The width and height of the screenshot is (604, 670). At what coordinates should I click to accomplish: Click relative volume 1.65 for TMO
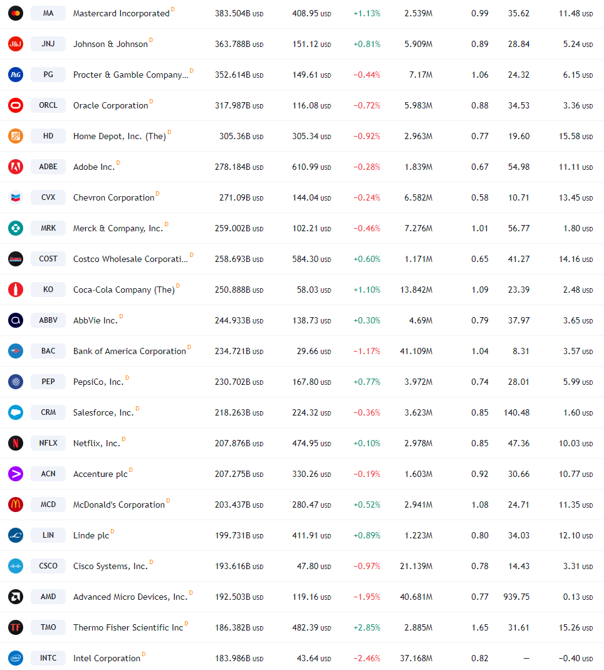click(480, 628)
